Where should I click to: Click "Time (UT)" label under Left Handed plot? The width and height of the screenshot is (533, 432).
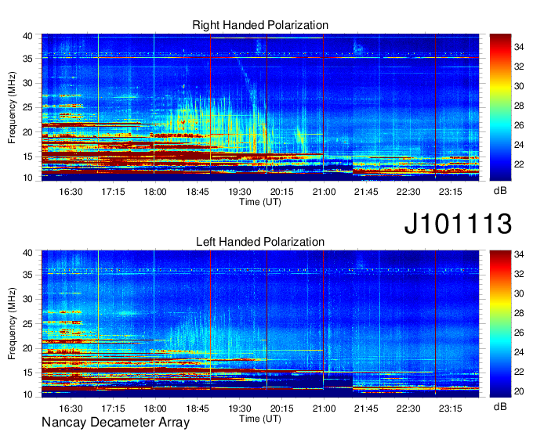260,419
